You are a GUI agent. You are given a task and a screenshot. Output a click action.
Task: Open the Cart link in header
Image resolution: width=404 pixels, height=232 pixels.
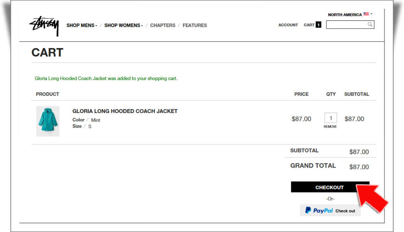coord(309,25)
